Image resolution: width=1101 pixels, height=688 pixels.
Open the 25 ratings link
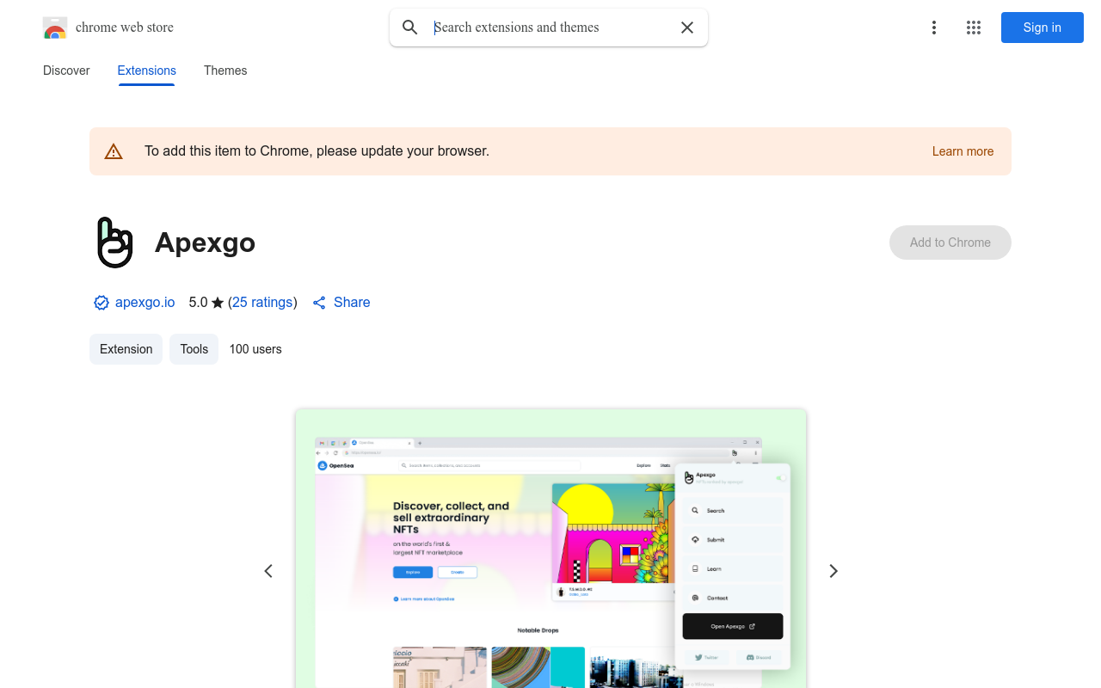coord(262,303)
